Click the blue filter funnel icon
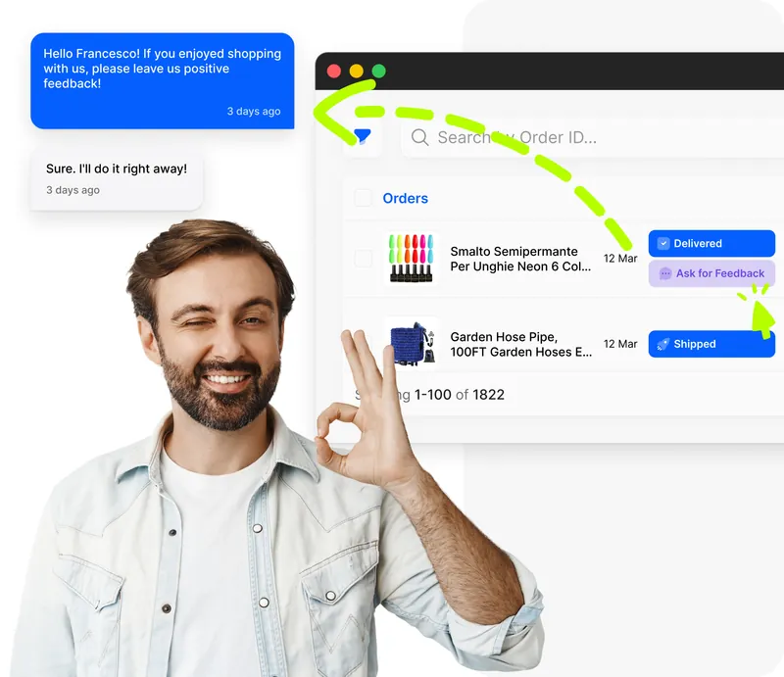The width and height of the screenshot is (784, 677). click(361, 135)
